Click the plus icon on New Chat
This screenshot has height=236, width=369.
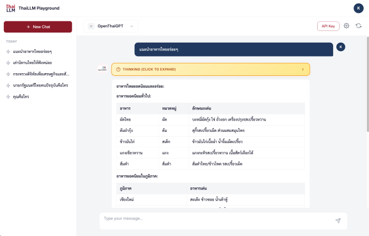28,27
